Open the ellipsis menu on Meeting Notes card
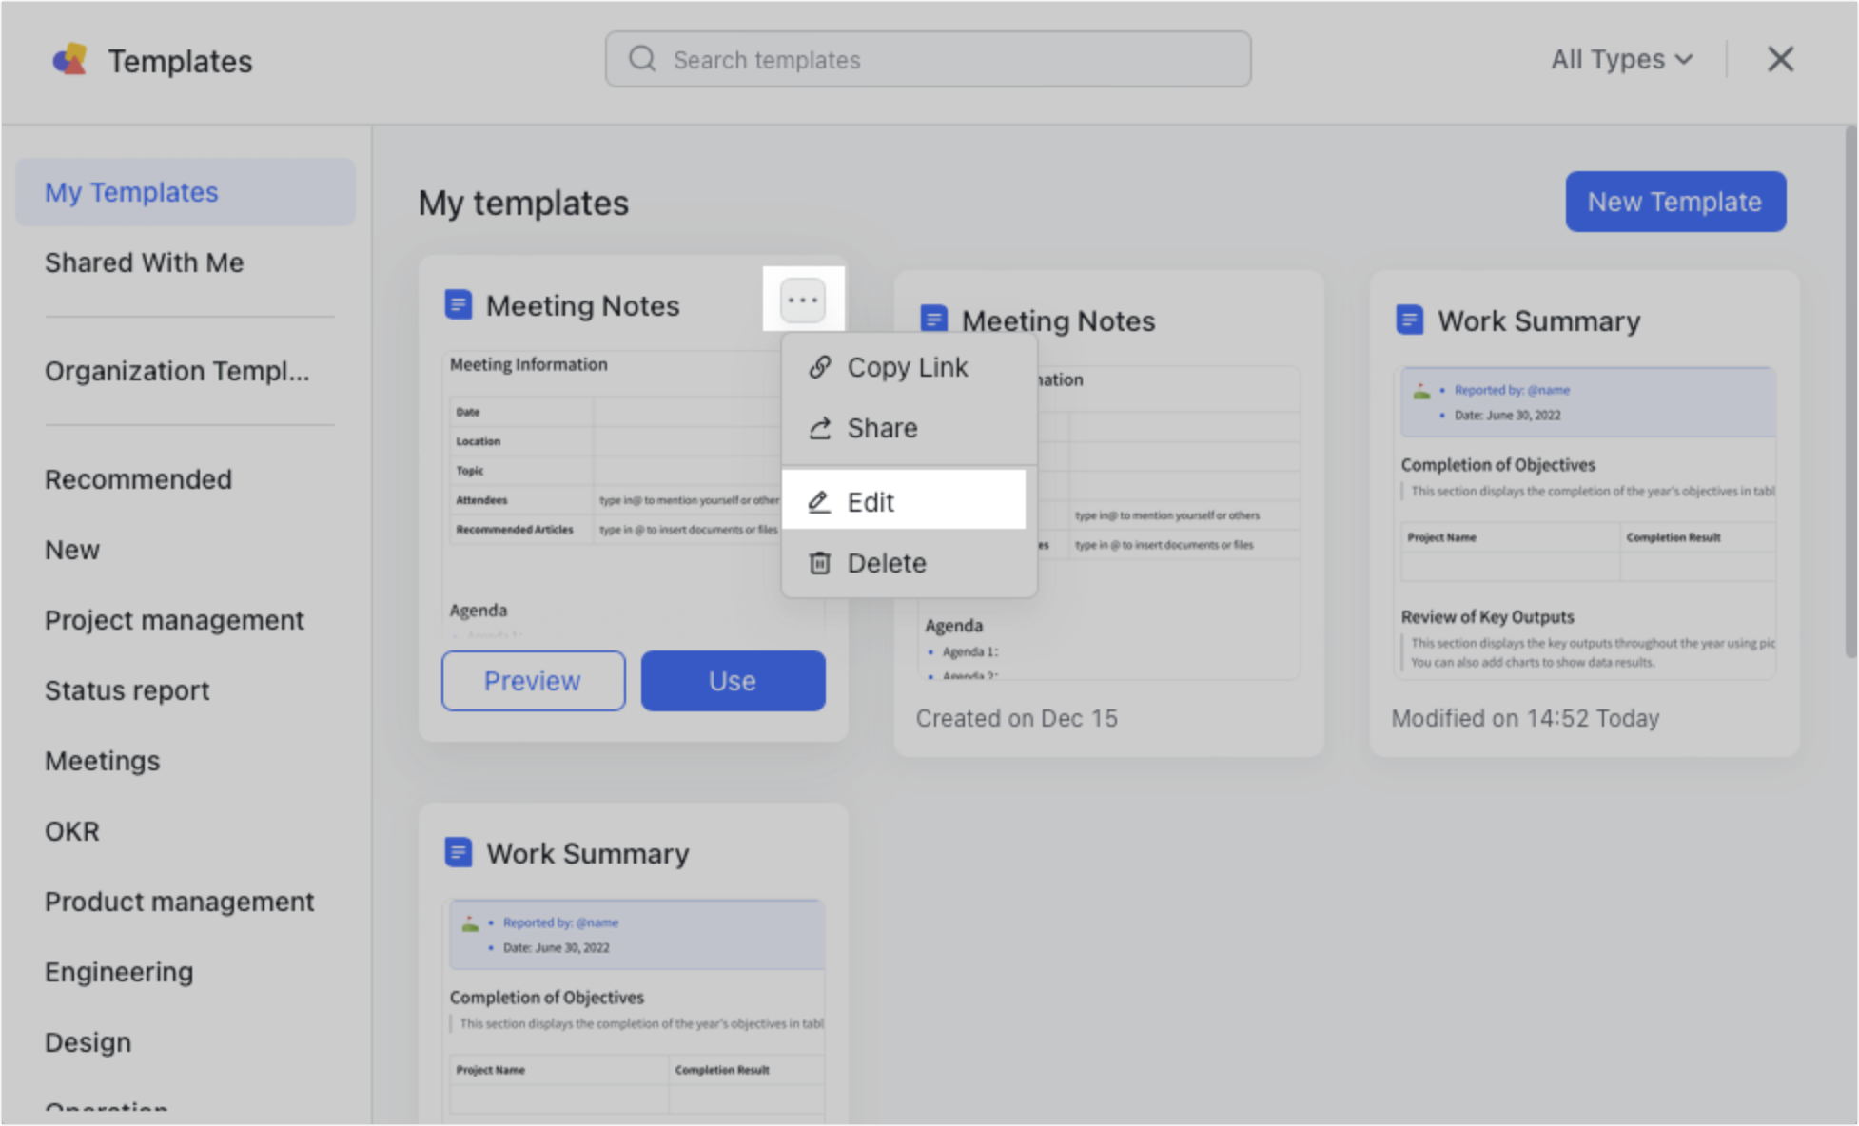1859x1126 pixels. pos(803,299)
